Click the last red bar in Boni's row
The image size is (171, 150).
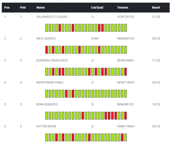pyautogui.click(x=125, y=116)
